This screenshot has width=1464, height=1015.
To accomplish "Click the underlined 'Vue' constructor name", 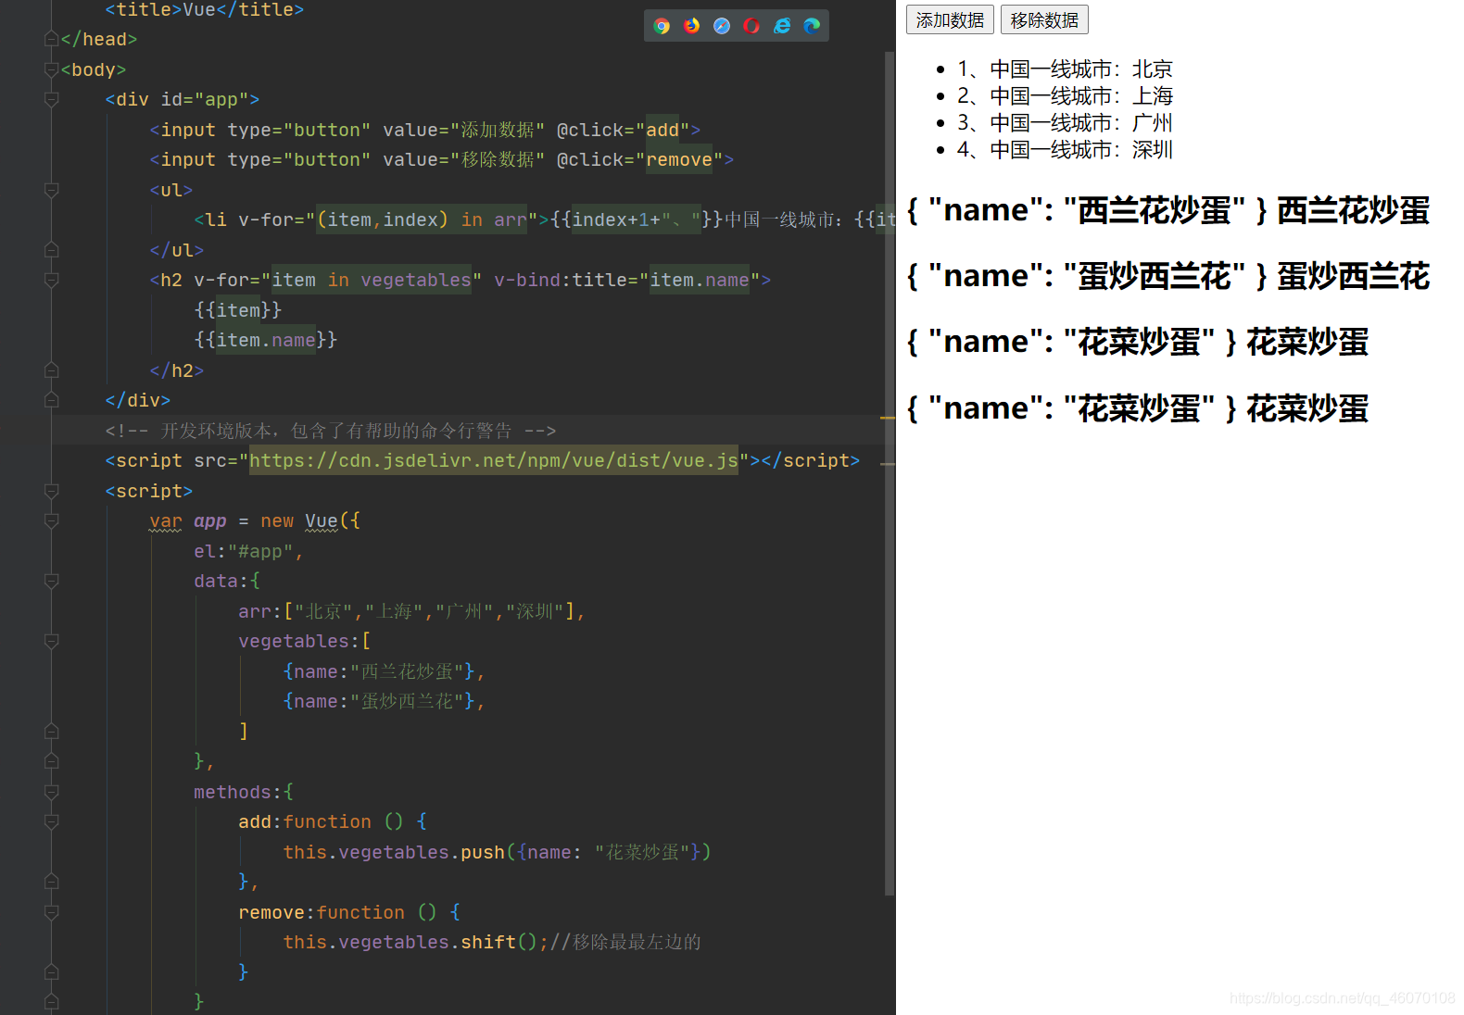I will point(322,520).
